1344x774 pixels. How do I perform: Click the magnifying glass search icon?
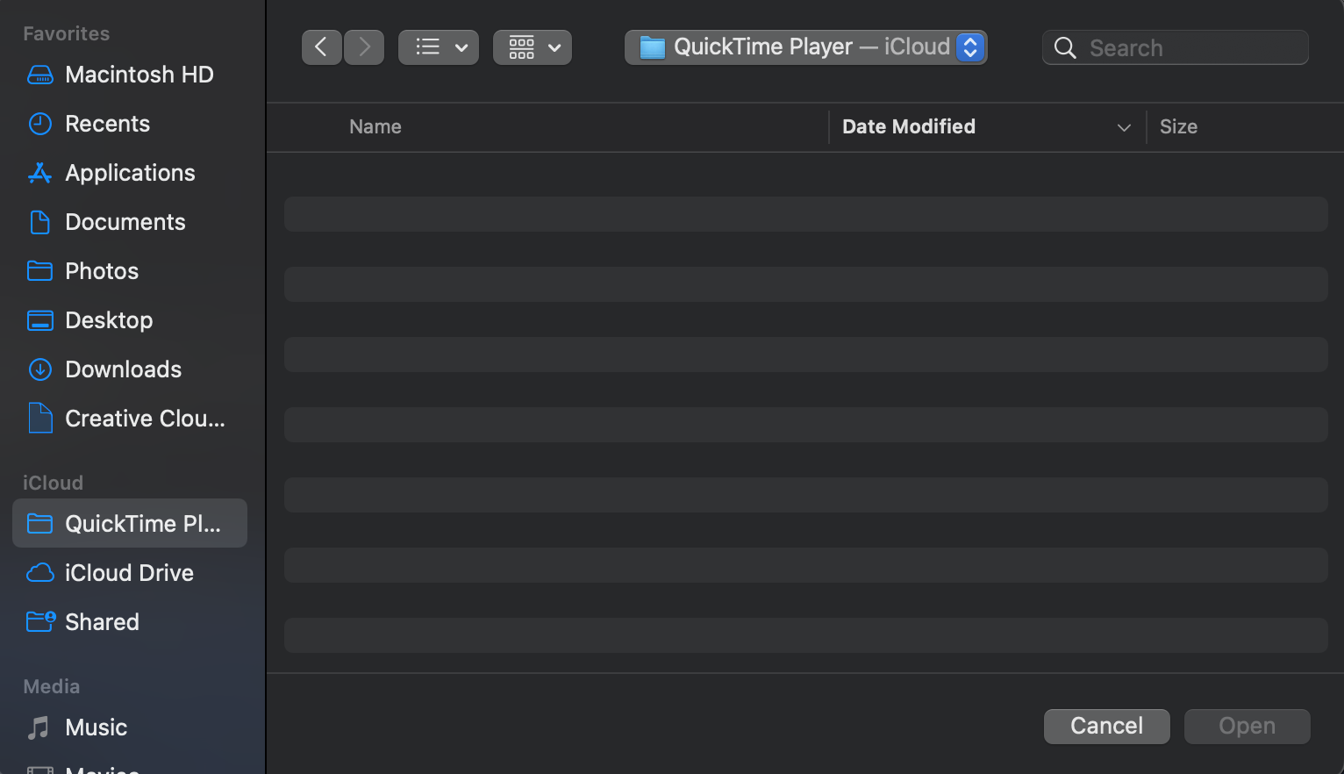click(x=1065, y=47)
